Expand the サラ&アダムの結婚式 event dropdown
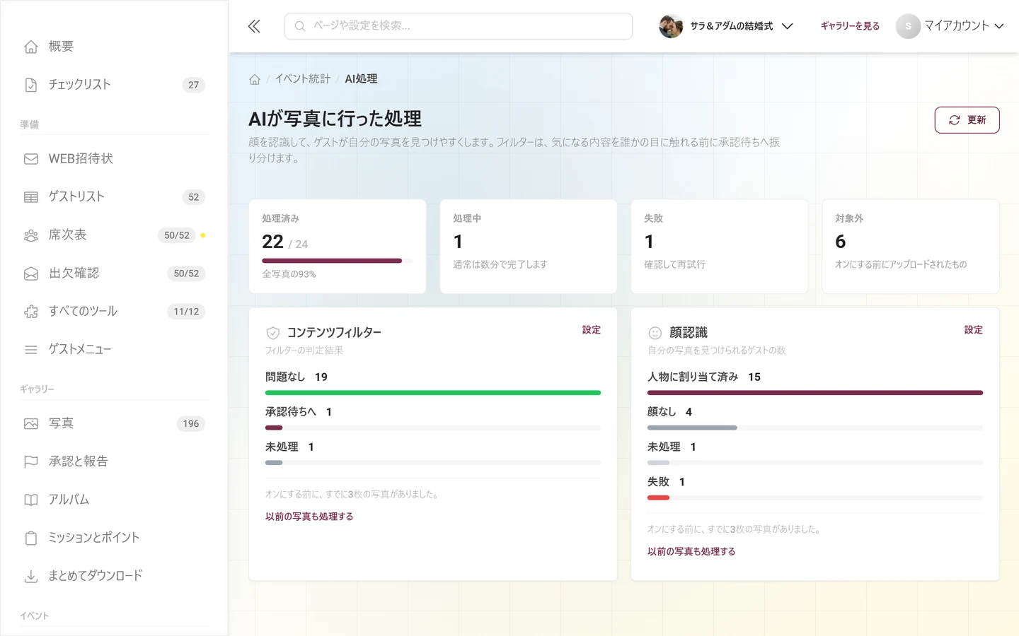Viewport: 1019px width, 636px height. 726,26
